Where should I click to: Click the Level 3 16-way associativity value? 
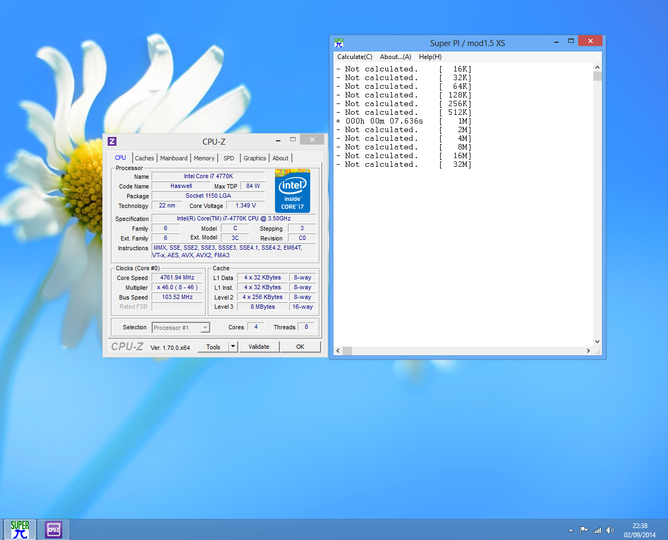(x=303, y=307)
